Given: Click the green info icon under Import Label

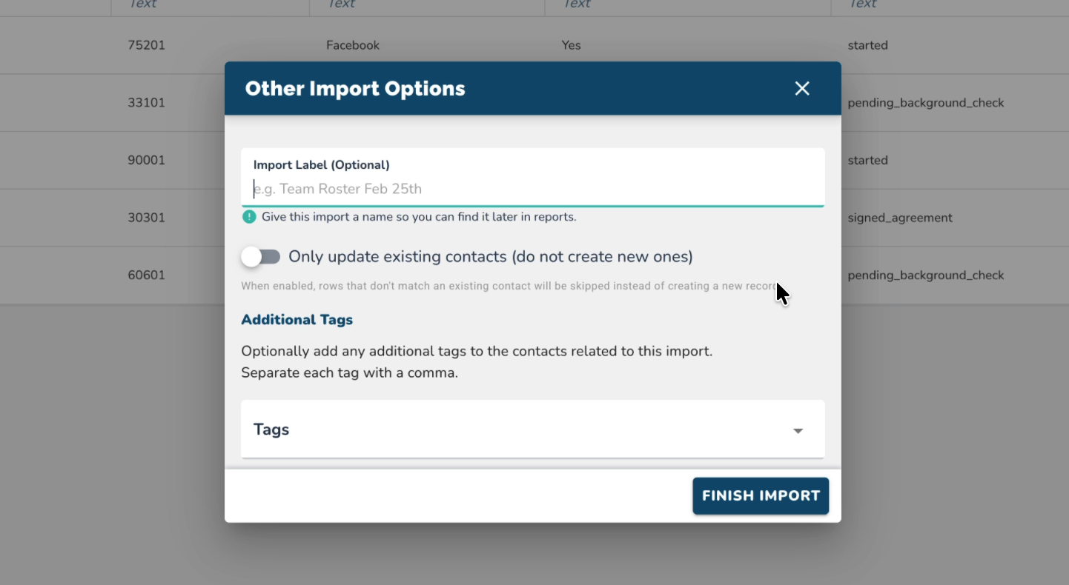Looking at the screenshot, I should (x=249, y=217).
